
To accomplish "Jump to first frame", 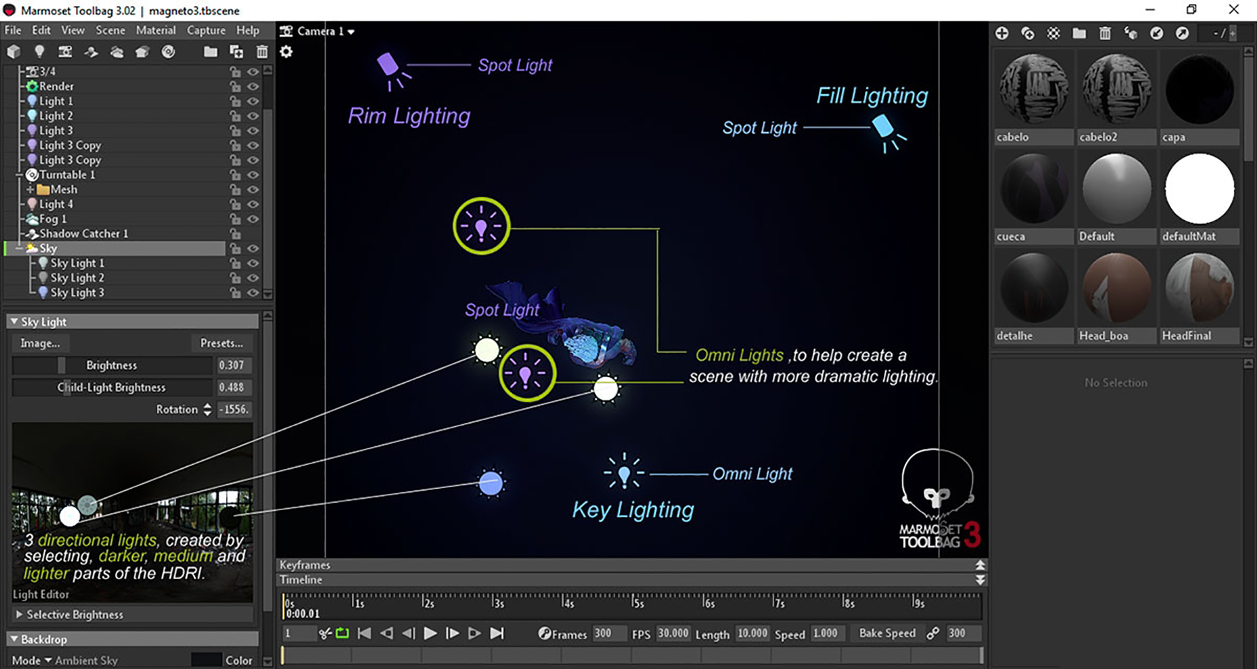I will point(364,634).
